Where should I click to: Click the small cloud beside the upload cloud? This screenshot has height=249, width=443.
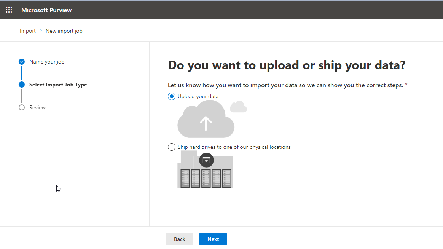(x=239, y=107)
